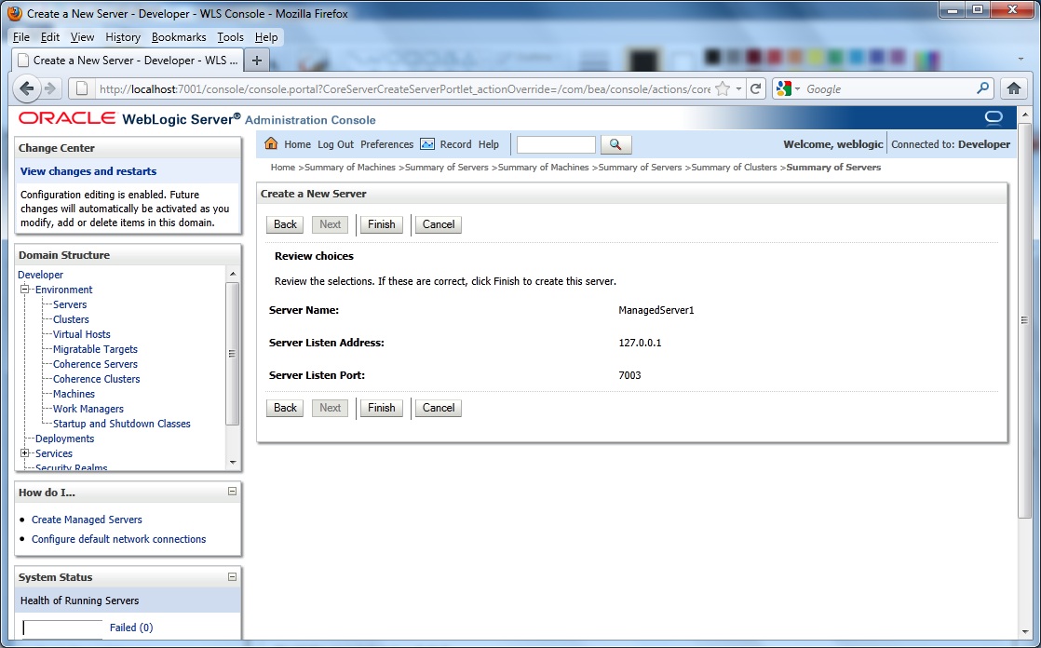This screenshot has width=1041, height=648.
Task: Expand the Services node in Domain Structure
Action: tap(22, 453)
